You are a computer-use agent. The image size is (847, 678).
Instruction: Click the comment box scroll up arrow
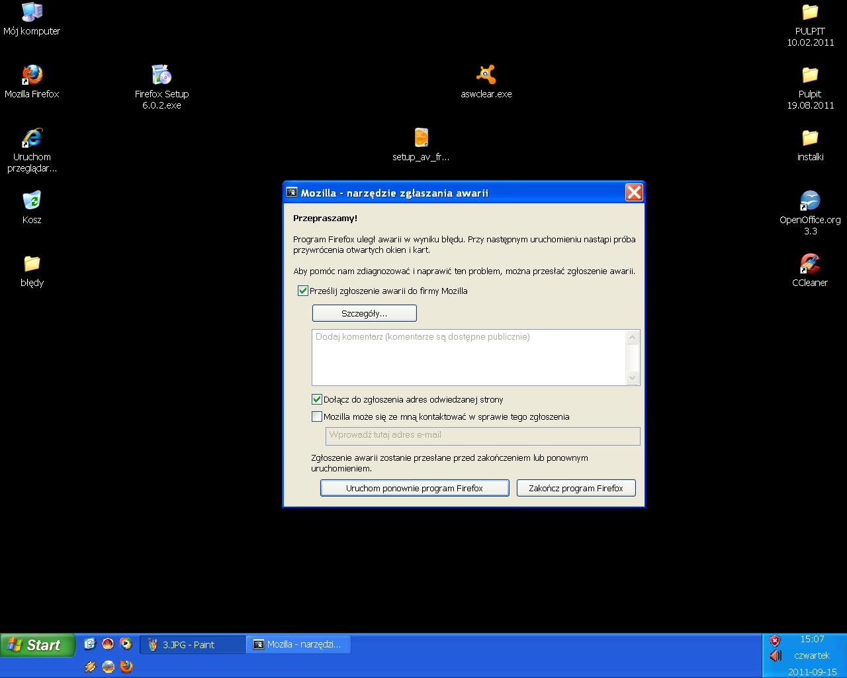pyautogui.click(x=633, y=338)
